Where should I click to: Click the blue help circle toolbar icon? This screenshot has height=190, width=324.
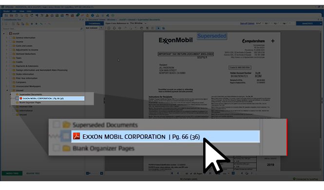click(93, 16)
